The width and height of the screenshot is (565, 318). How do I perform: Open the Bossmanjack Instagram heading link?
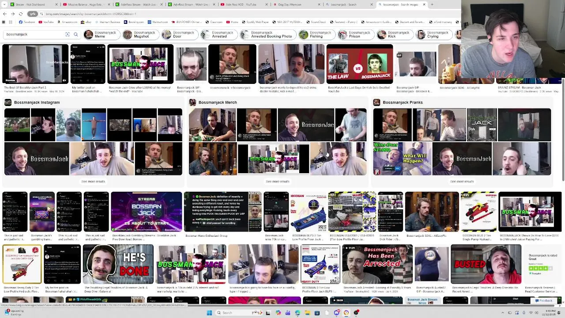[37, 102]
